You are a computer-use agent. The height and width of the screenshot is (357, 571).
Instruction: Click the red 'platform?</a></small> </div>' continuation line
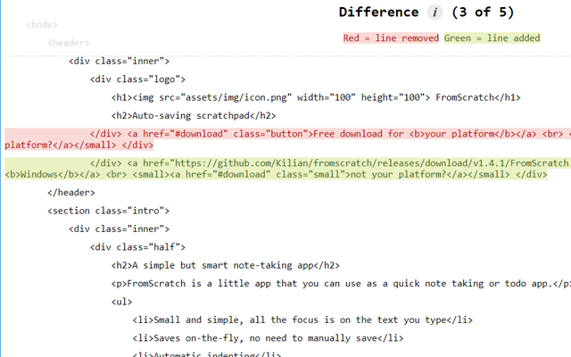click(x=79, y=145)
